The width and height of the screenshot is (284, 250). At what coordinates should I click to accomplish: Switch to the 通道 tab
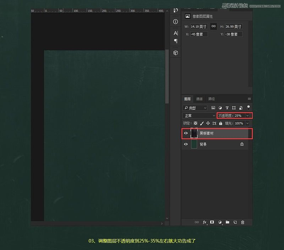point(200,99)
